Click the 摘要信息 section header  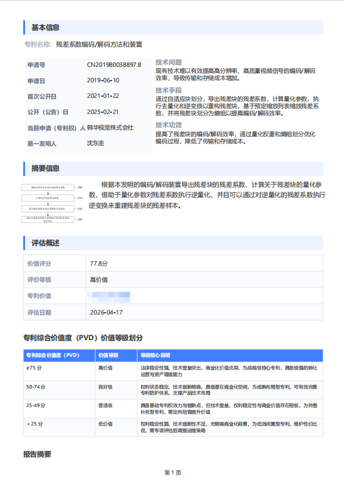pyautogui.click(x=173, y=169)
